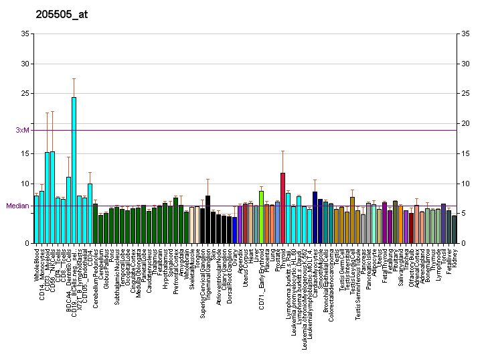Select the dark blue Cardiac Myocytes bar
Image resolution: width=490 pixels, height=355 pixels.
pyautogui.click(x=315, y=218)
